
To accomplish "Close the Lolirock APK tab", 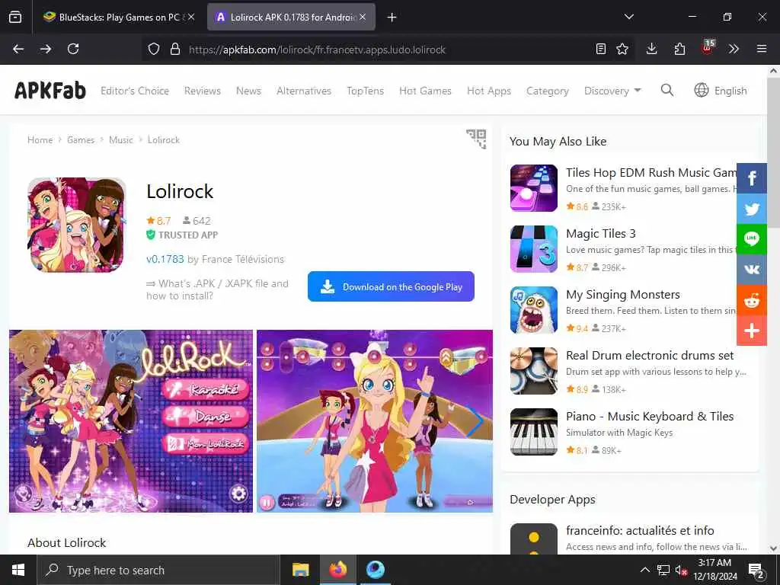I will point(363,17).
